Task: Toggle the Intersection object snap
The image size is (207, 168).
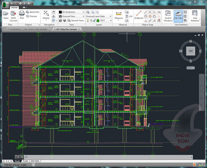Action: pyautogui.click(x=150, y=12)
